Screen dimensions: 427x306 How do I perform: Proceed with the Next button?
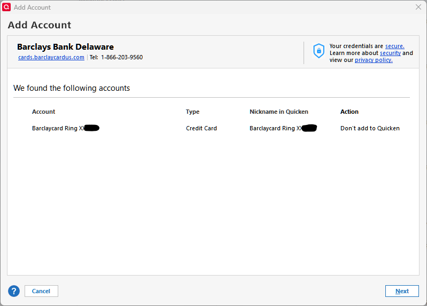point(402,291)
